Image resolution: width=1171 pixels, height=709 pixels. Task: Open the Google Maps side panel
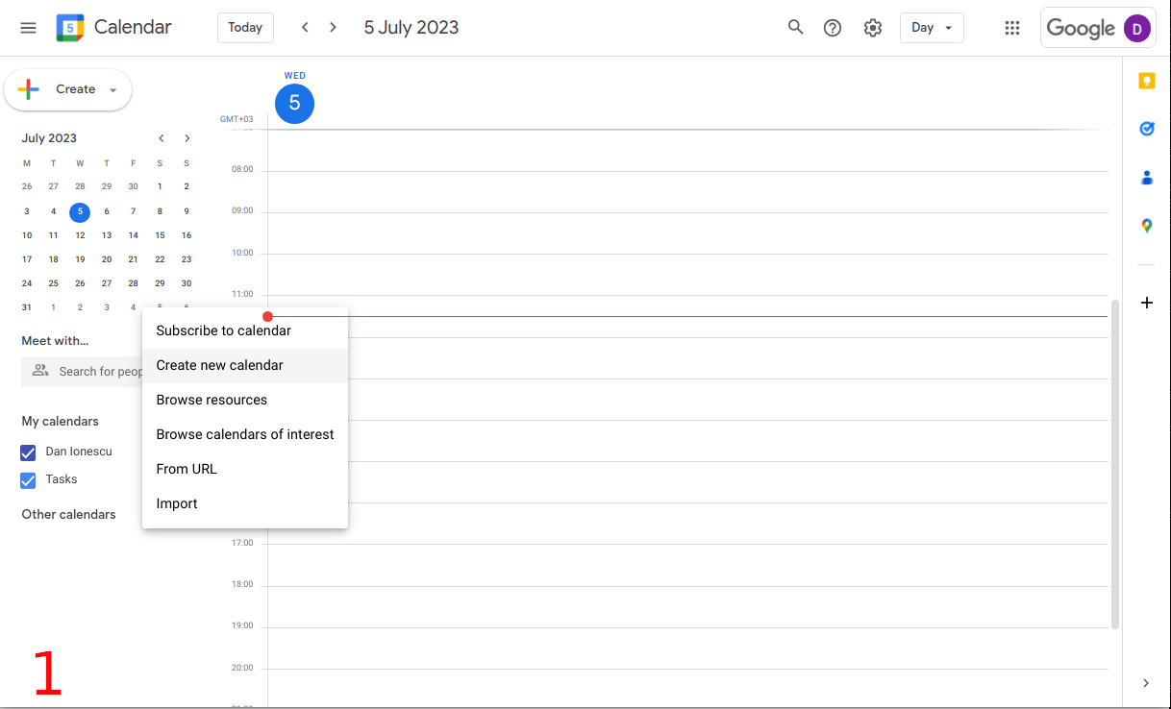(x=1146, y=225)
